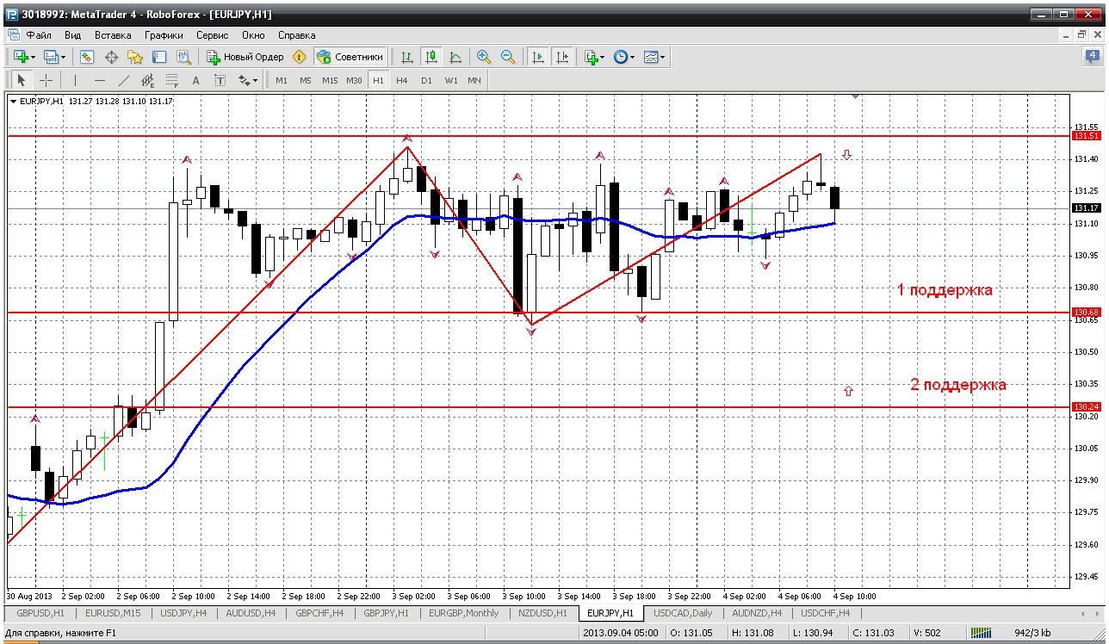The height and width of the screenshot is (644, 1109).
Task: Switch chart to line chart icon
Action: click(455, 57)
